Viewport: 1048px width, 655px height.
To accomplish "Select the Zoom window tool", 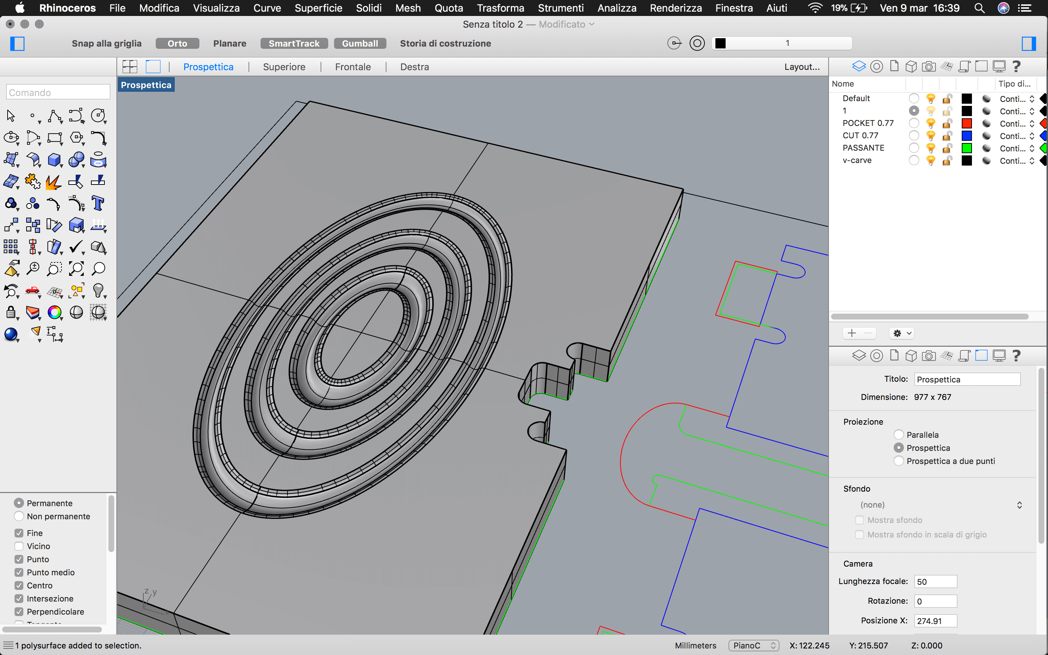I will click(x=55, y=269).
